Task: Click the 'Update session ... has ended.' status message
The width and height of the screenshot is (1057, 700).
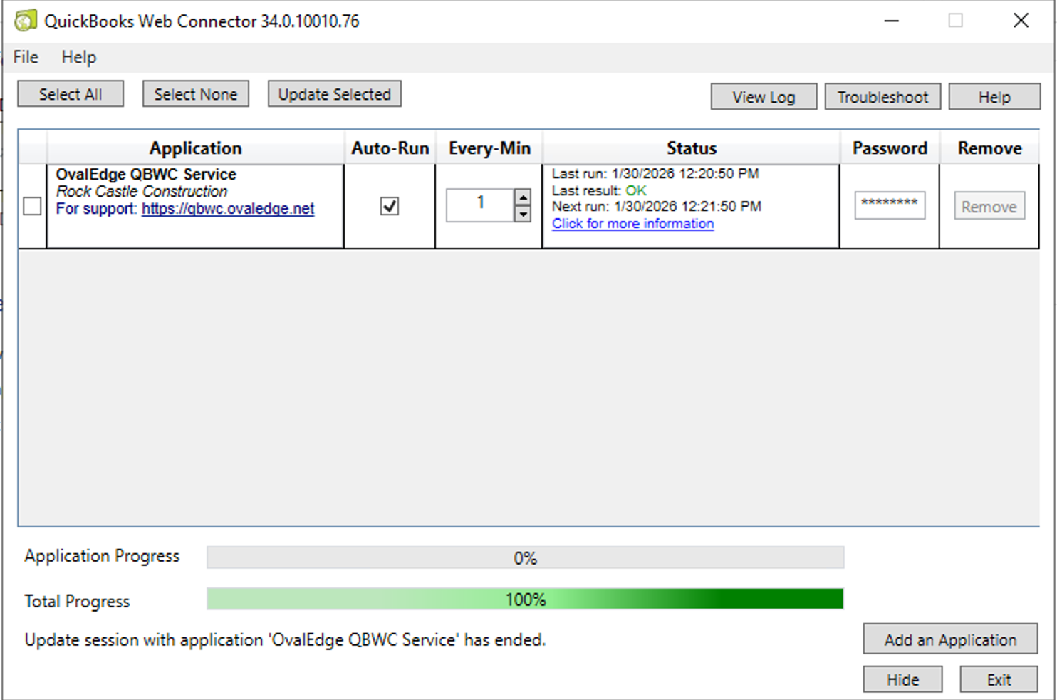Action: click(285, 639)
